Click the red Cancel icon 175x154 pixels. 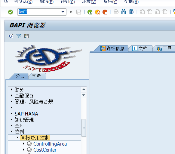coord(105,12)
